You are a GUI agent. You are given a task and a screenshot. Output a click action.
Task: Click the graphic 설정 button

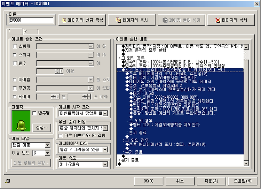42,128
